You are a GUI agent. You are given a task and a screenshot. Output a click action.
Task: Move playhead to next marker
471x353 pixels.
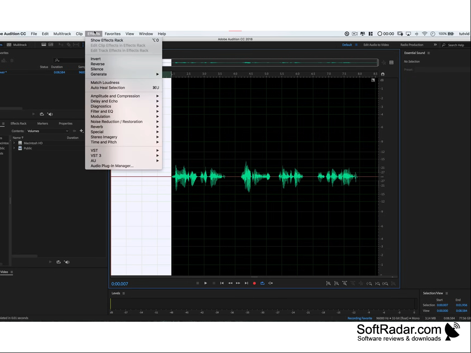[x=246, y=283]
